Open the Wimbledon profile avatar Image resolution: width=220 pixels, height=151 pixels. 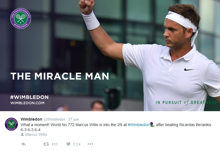tap(11, 124)
